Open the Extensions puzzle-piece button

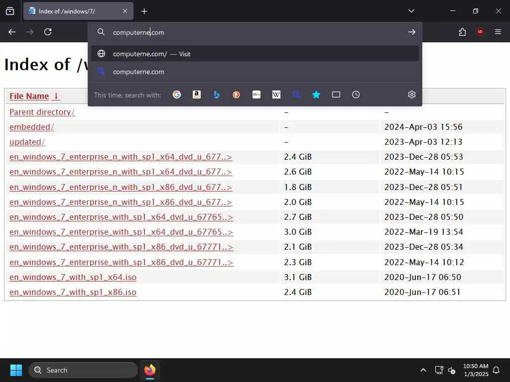coord(462,32)
